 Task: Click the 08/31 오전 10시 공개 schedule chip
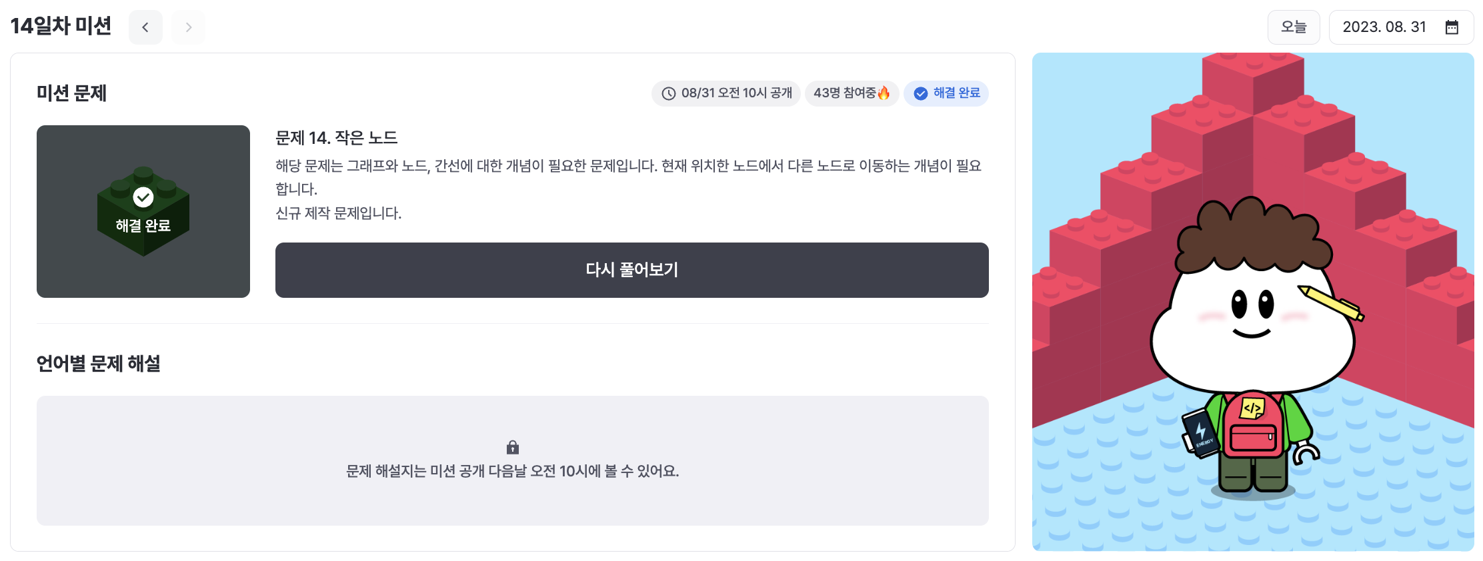tap(726, 94)
